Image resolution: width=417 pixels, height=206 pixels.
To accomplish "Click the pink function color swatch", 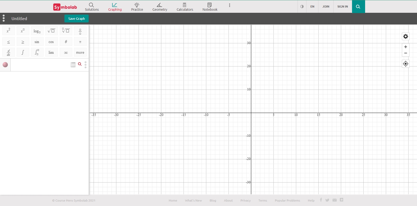I will pos(5,65).
